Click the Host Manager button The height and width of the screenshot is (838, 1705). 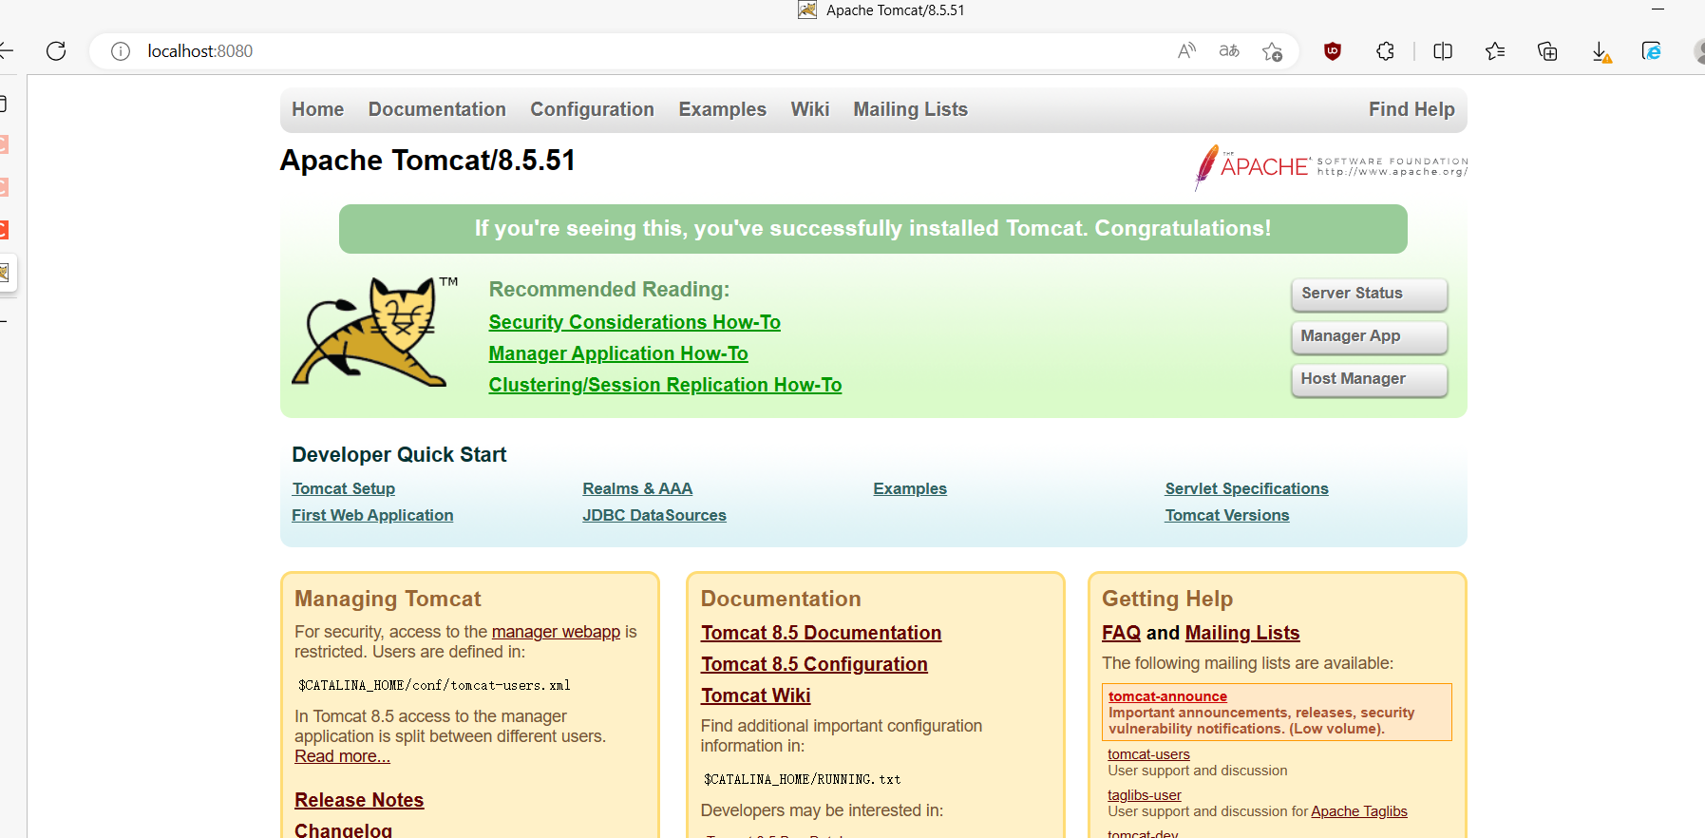1369,379
